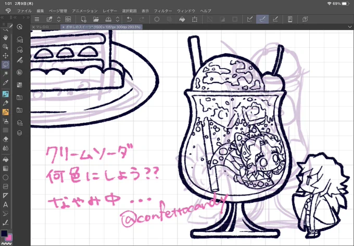Open the レイヤー menu
The width and height of the screenshot is (354, 246).
click(x=110, y=11)
